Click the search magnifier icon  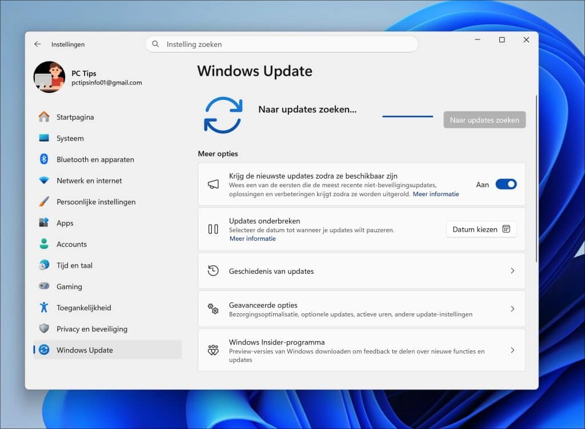pos(155,44)
